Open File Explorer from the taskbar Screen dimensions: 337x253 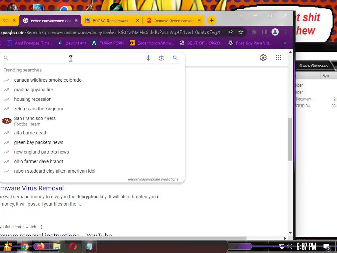tap(57, 246)
